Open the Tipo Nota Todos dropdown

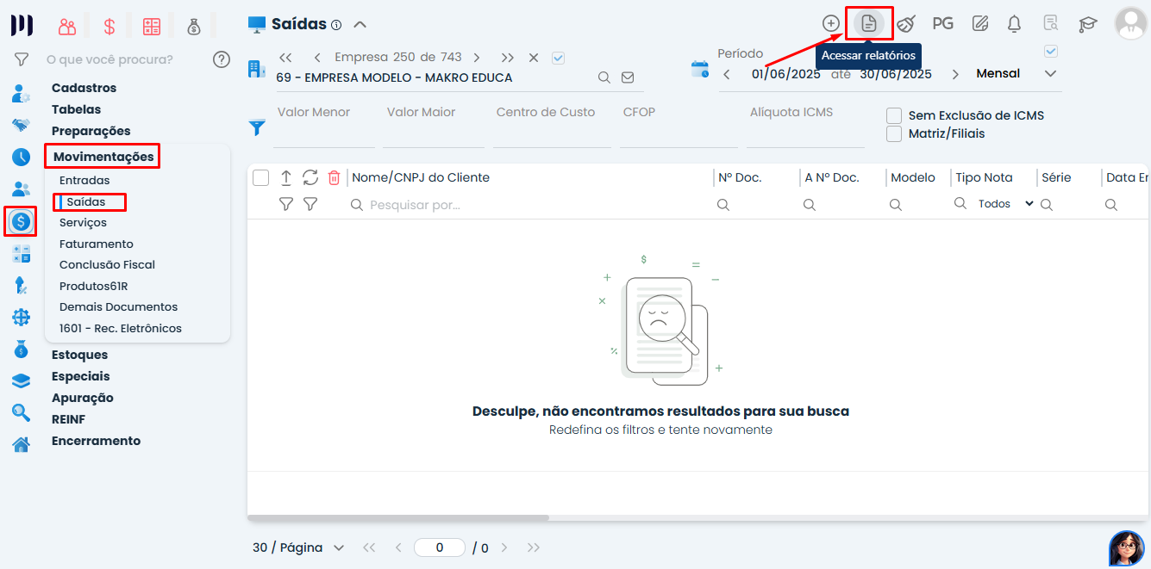[1004, 204]
